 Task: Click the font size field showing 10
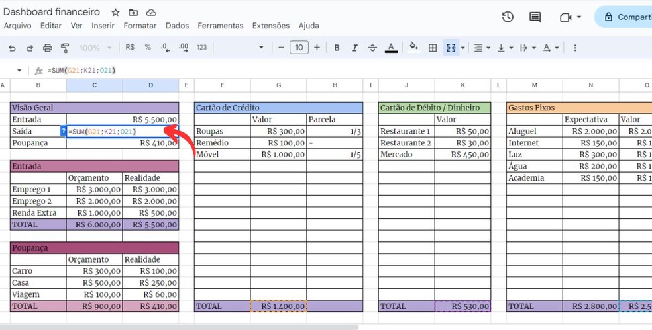[299, 48]
